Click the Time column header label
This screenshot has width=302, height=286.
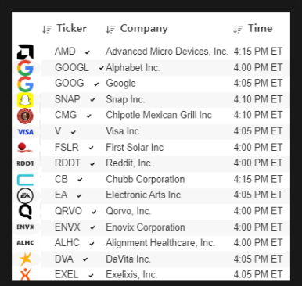(x=260, y=28)
